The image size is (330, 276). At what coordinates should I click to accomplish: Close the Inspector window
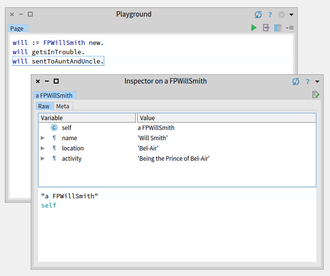38,81
